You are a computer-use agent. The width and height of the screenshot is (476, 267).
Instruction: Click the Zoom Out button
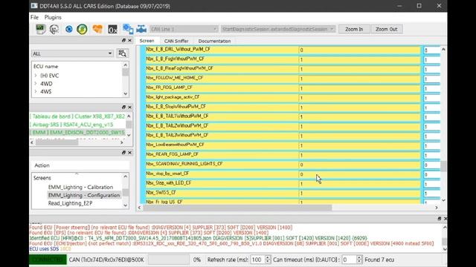(387, 29)
